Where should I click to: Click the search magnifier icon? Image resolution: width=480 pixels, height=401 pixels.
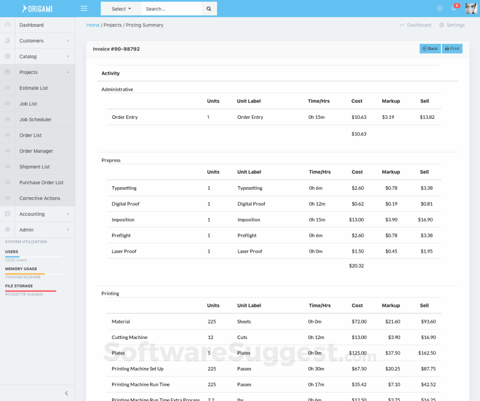[208, 8]
